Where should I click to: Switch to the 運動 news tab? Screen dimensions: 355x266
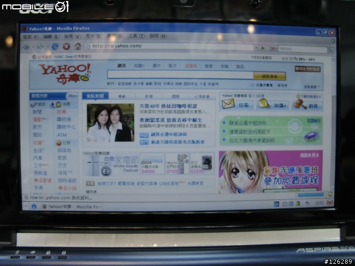(x=122, y=96)
